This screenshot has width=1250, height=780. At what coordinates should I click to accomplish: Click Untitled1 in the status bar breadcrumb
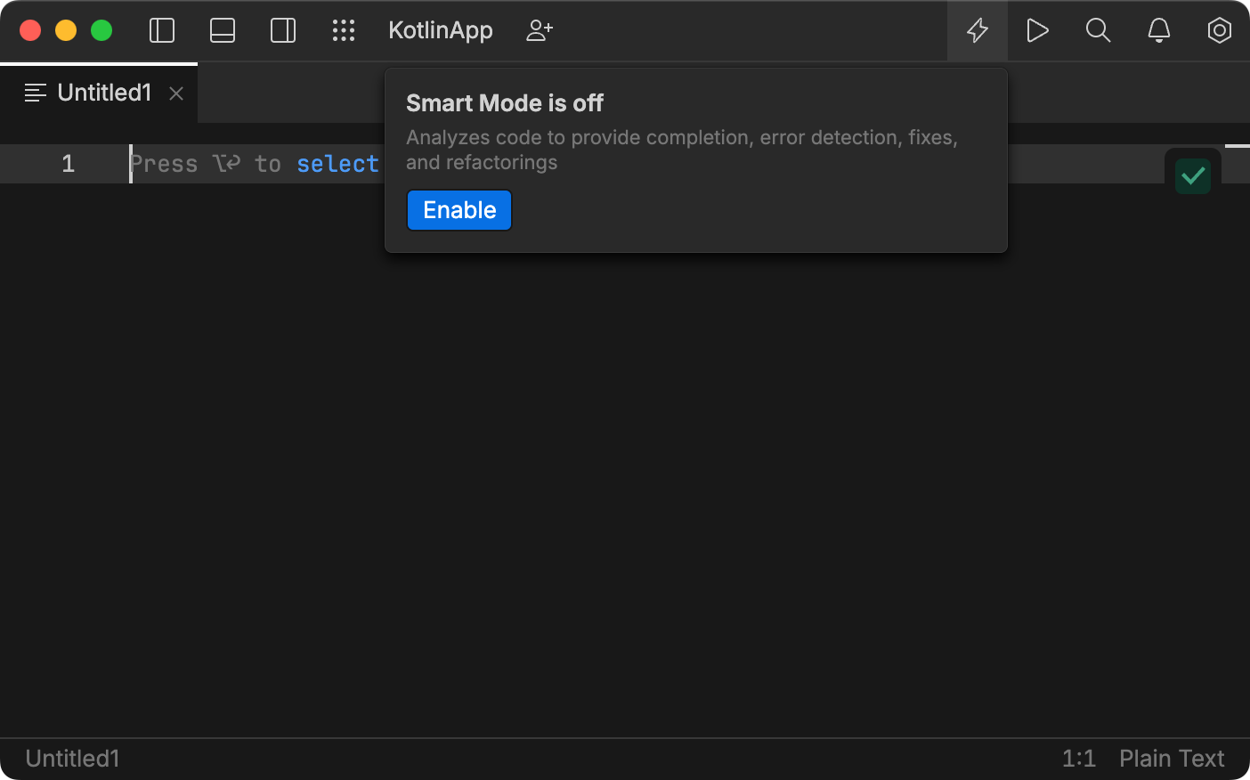71,758
